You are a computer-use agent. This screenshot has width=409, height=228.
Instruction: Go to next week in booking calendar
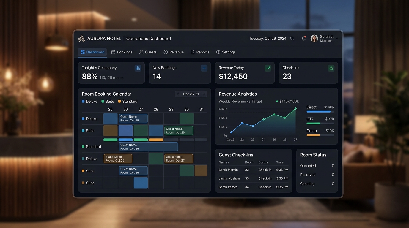tap(204, 94)
